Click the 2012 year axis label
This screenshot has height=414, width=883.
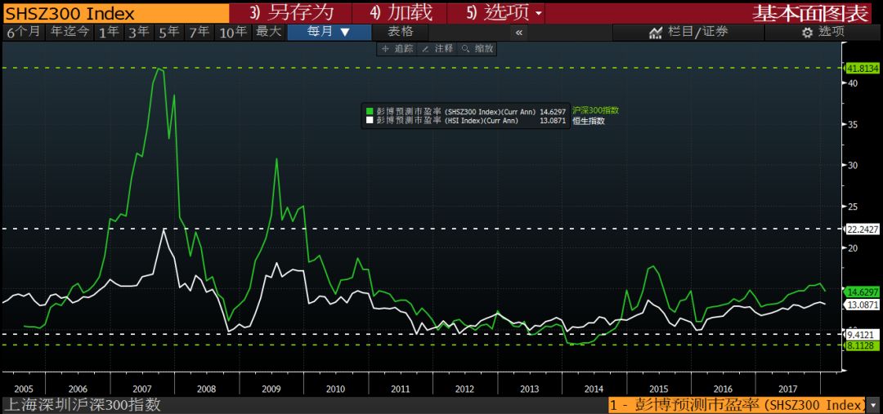(x=464, y=389)
